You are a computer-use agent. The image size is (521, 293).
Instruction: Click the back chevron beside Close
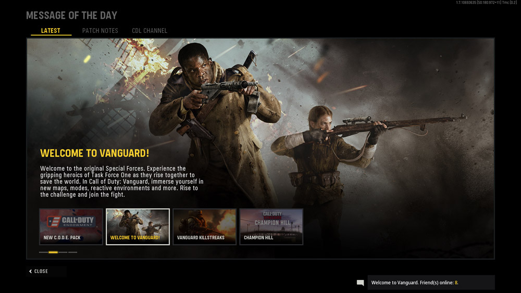click(x=31, y=271)
